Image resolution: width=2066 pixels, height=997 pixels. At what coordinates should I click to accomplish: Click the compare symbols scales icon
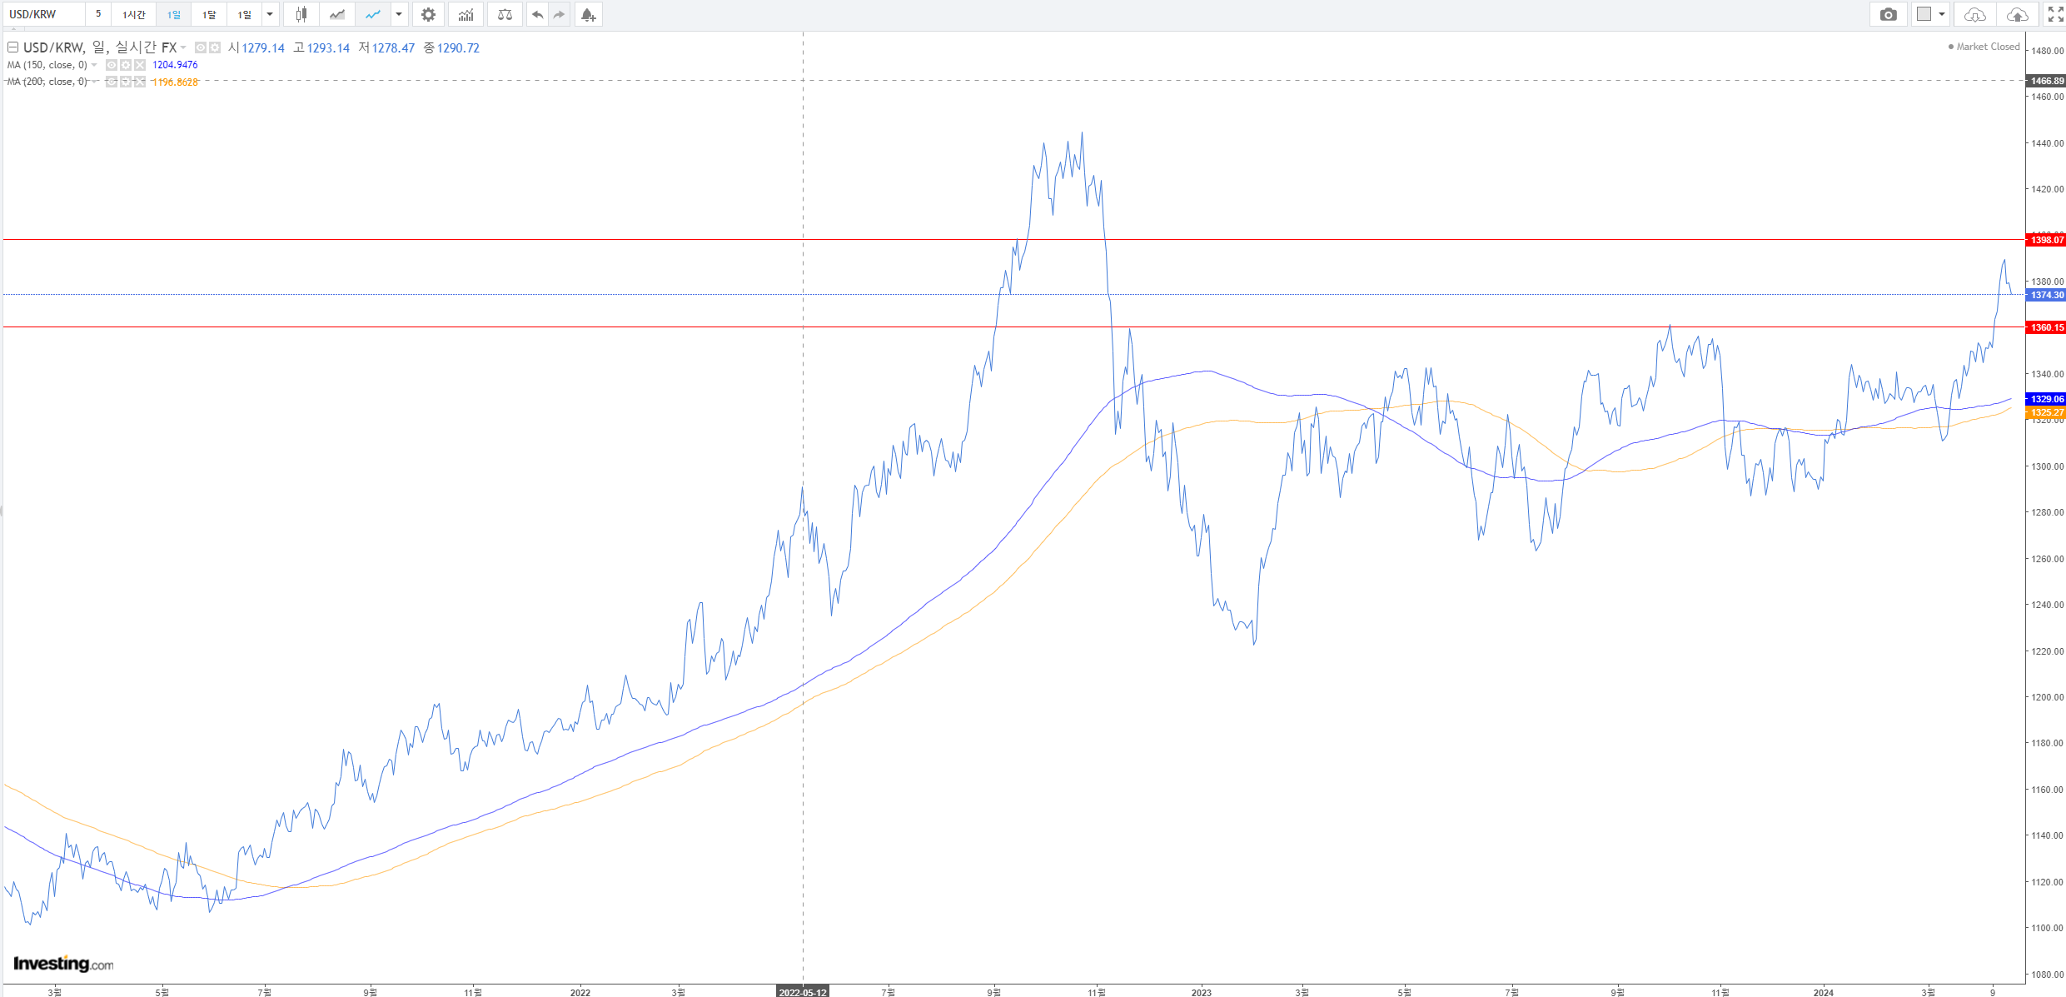pos(505,14)
